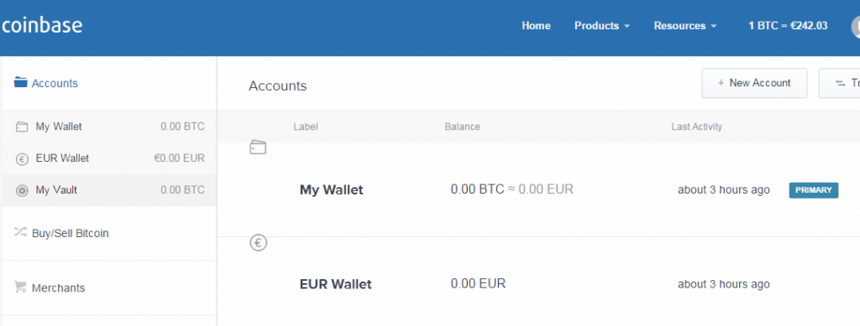
Task: Click the 0.00 EUR balance of EUR Wallet
Action: point(478,283)
